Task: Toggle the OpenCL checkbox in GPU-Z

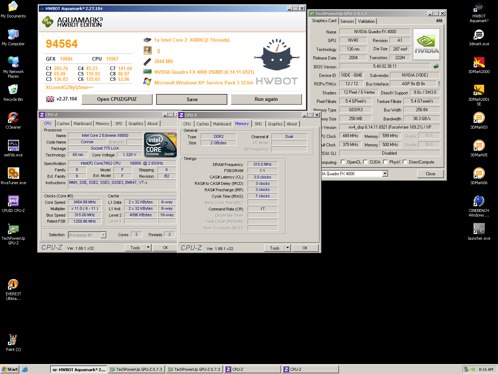Action: point(343,162)
